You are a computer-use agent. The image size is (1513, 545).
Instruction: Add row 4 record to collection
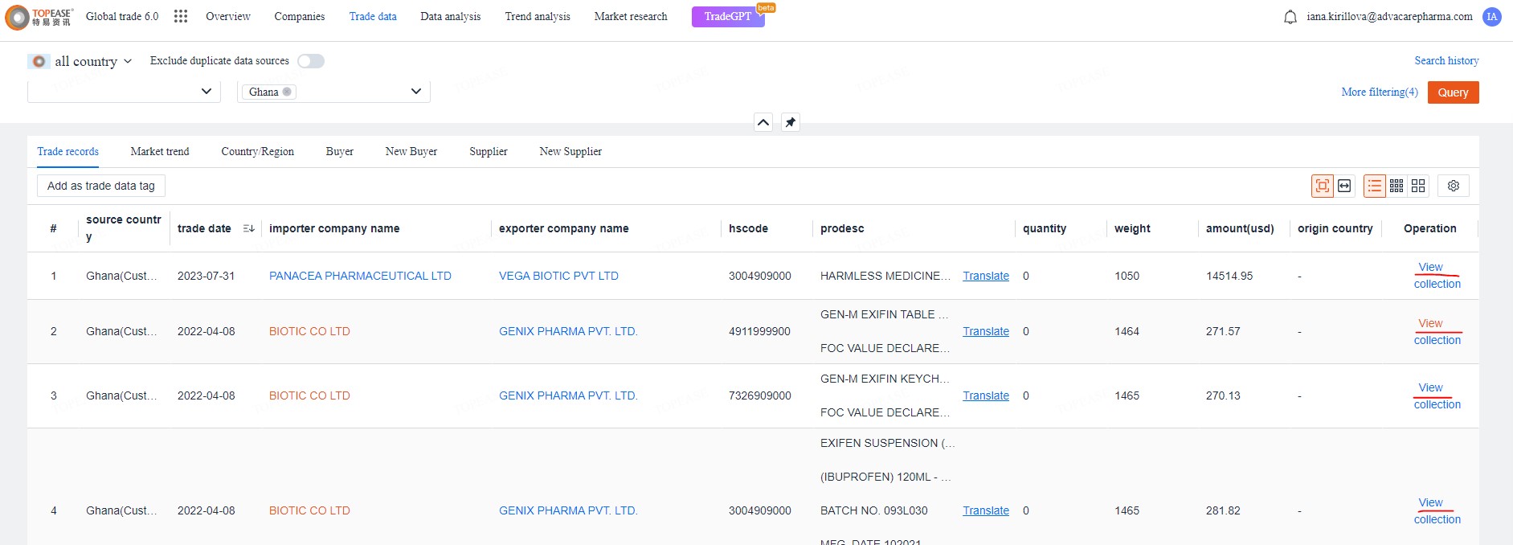1437,519
